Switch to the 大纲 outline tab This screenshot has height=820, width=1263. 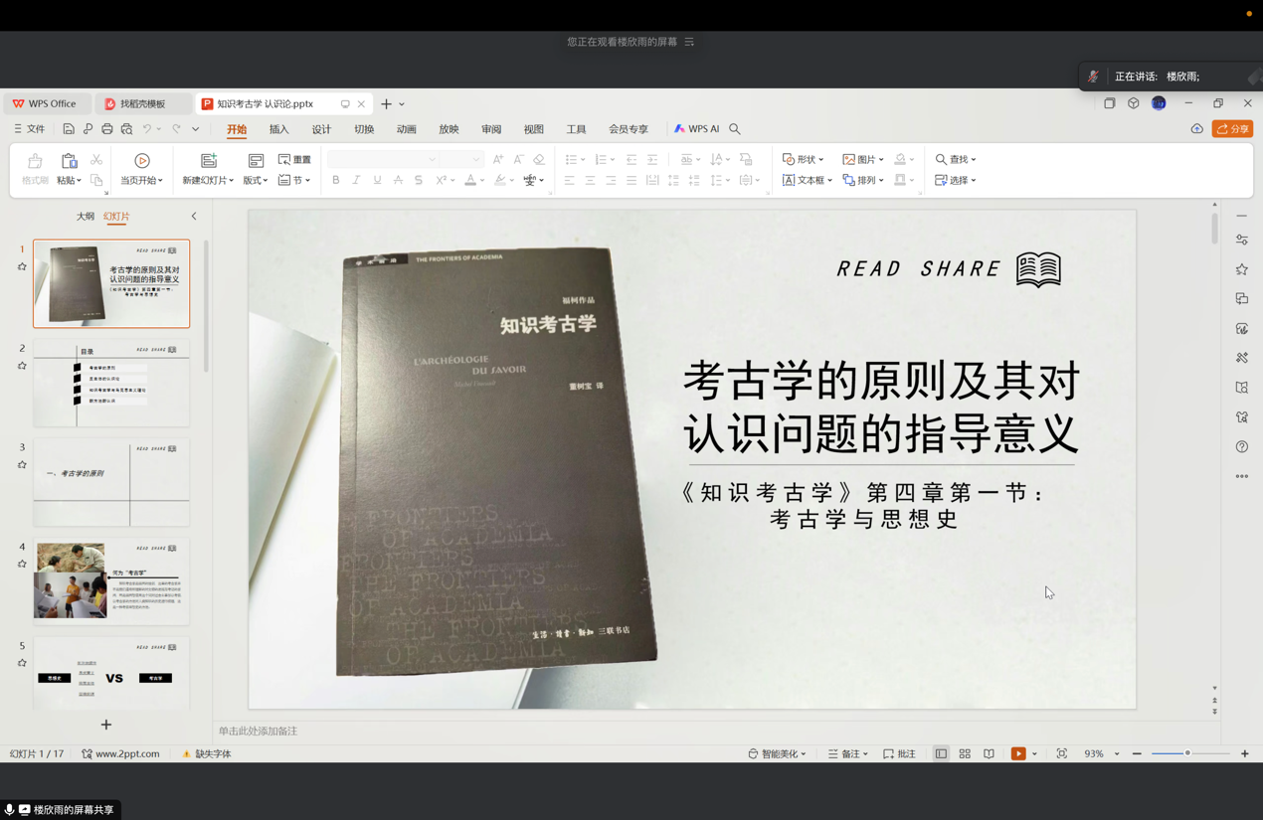(86, 216)
